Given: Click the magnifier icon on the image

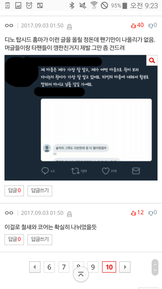Looking at the screenshot, I should coord(152,60).
